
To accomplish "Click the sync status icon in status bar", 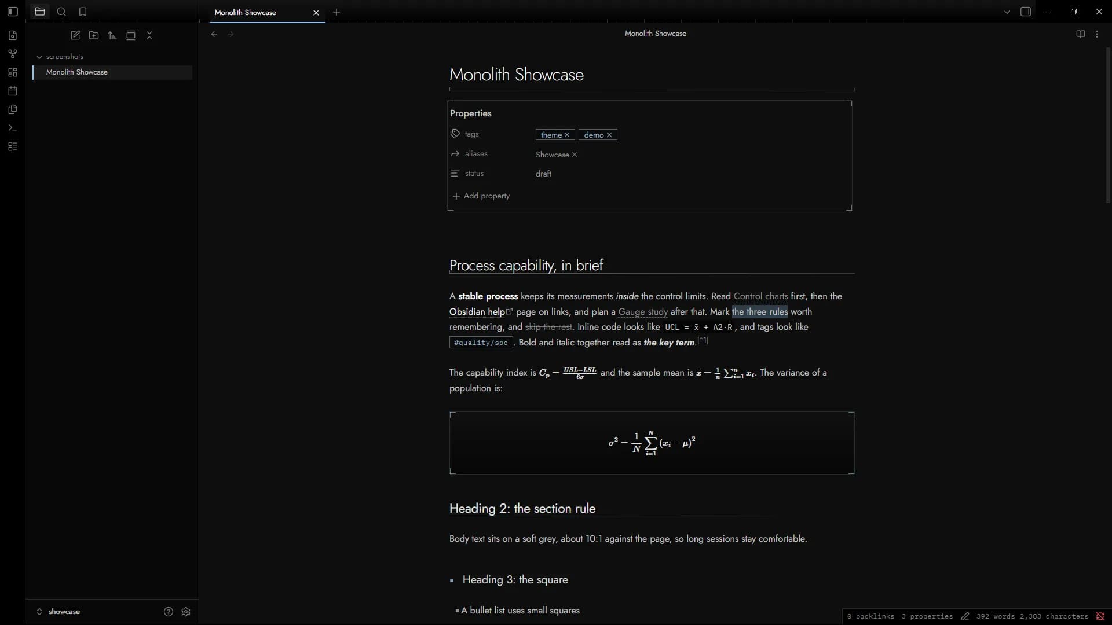I will pyautogui.click(x=1100, y=617).
